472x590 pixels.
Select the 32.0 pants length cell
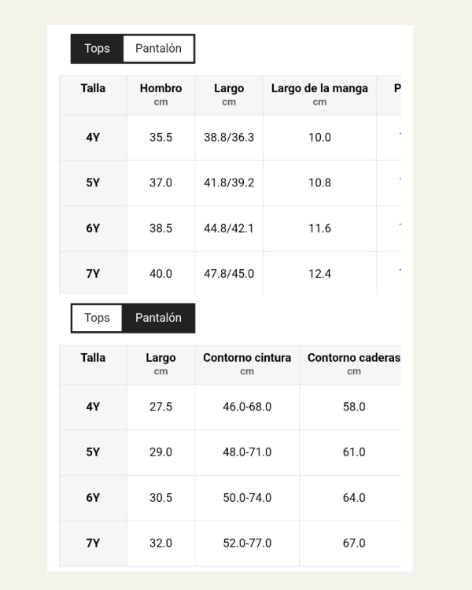160,544
